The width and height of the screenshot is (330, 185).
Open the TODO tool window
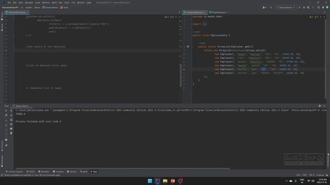[31, 172]
